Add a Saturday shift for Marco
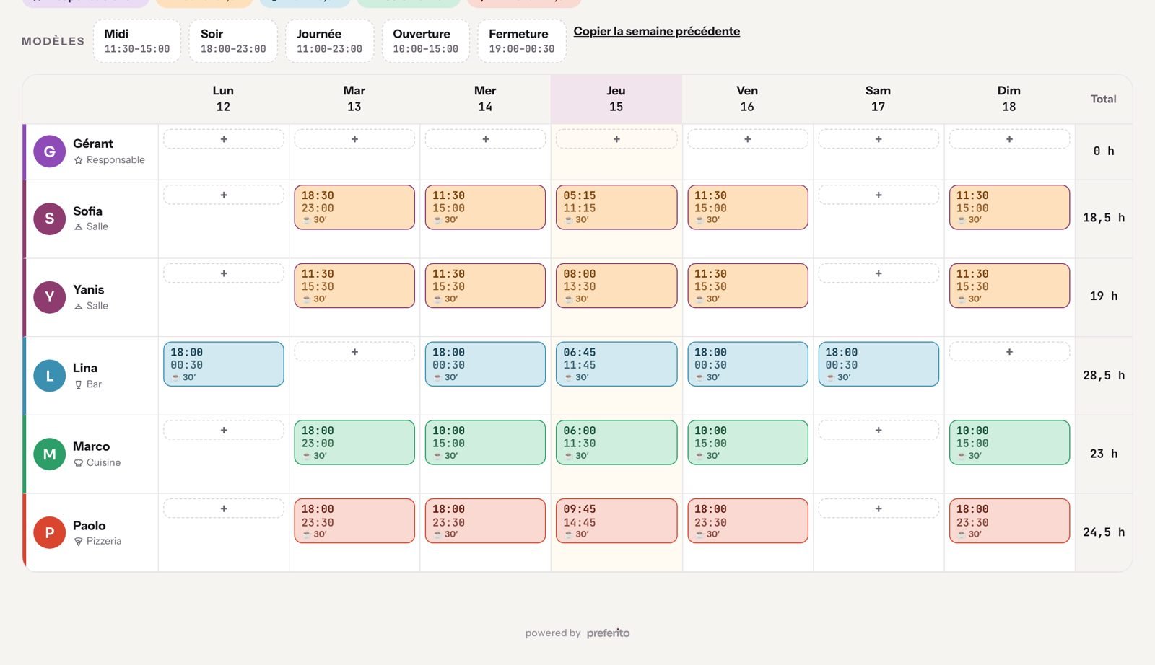 [879, 430]
